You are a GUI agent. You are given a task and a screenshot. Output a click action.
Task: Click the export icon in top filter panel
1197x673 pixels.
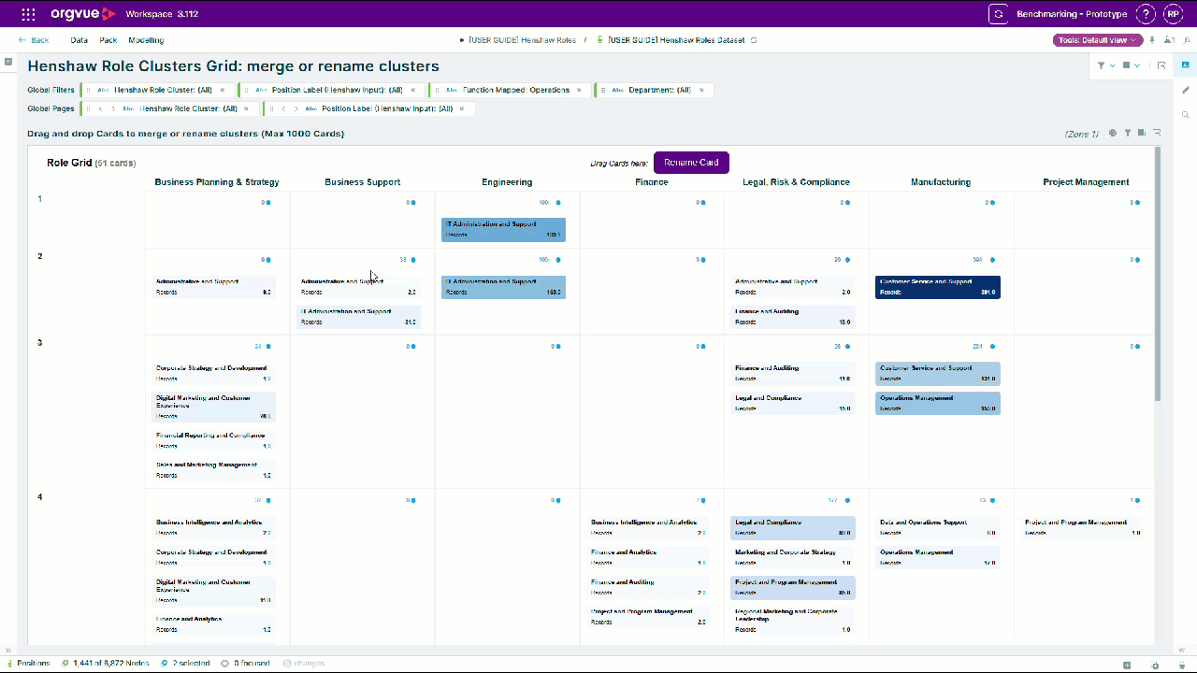[x=1161, y=65]
